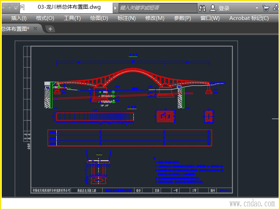This screenshot has height=210, width=280.
Task: Click the blue notes text block in drawing
Action: click(189, 171)
